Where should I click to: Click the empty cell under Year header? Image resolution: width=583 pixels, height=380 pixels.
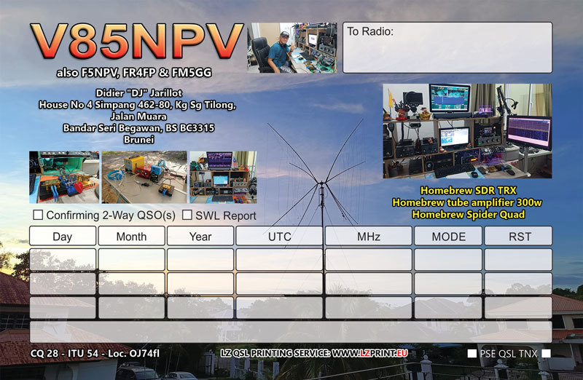click(200, 260)
